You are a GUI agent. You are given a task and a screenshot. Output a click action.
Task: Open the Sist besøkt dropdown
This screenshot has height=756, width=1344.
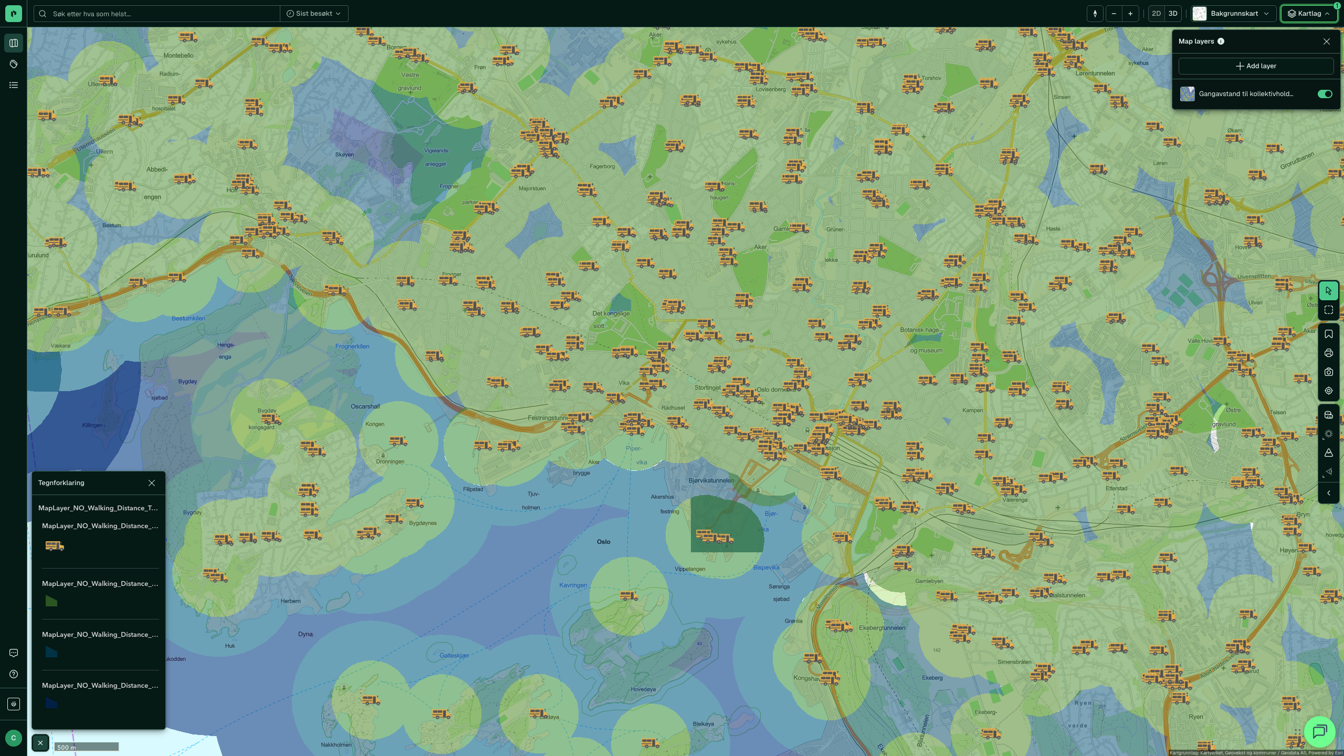coord(314,14)
